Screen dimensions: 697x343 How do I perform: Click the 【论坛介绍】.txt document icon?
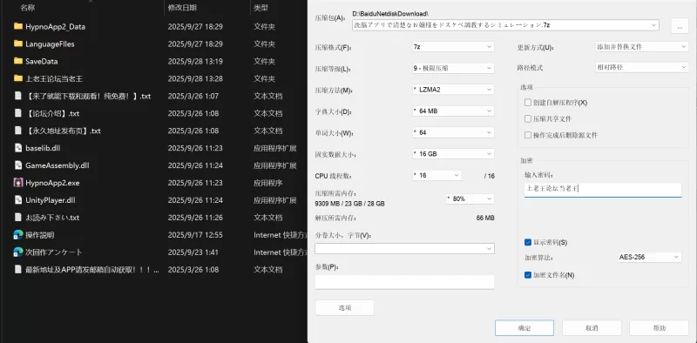(x=18, y=113)
